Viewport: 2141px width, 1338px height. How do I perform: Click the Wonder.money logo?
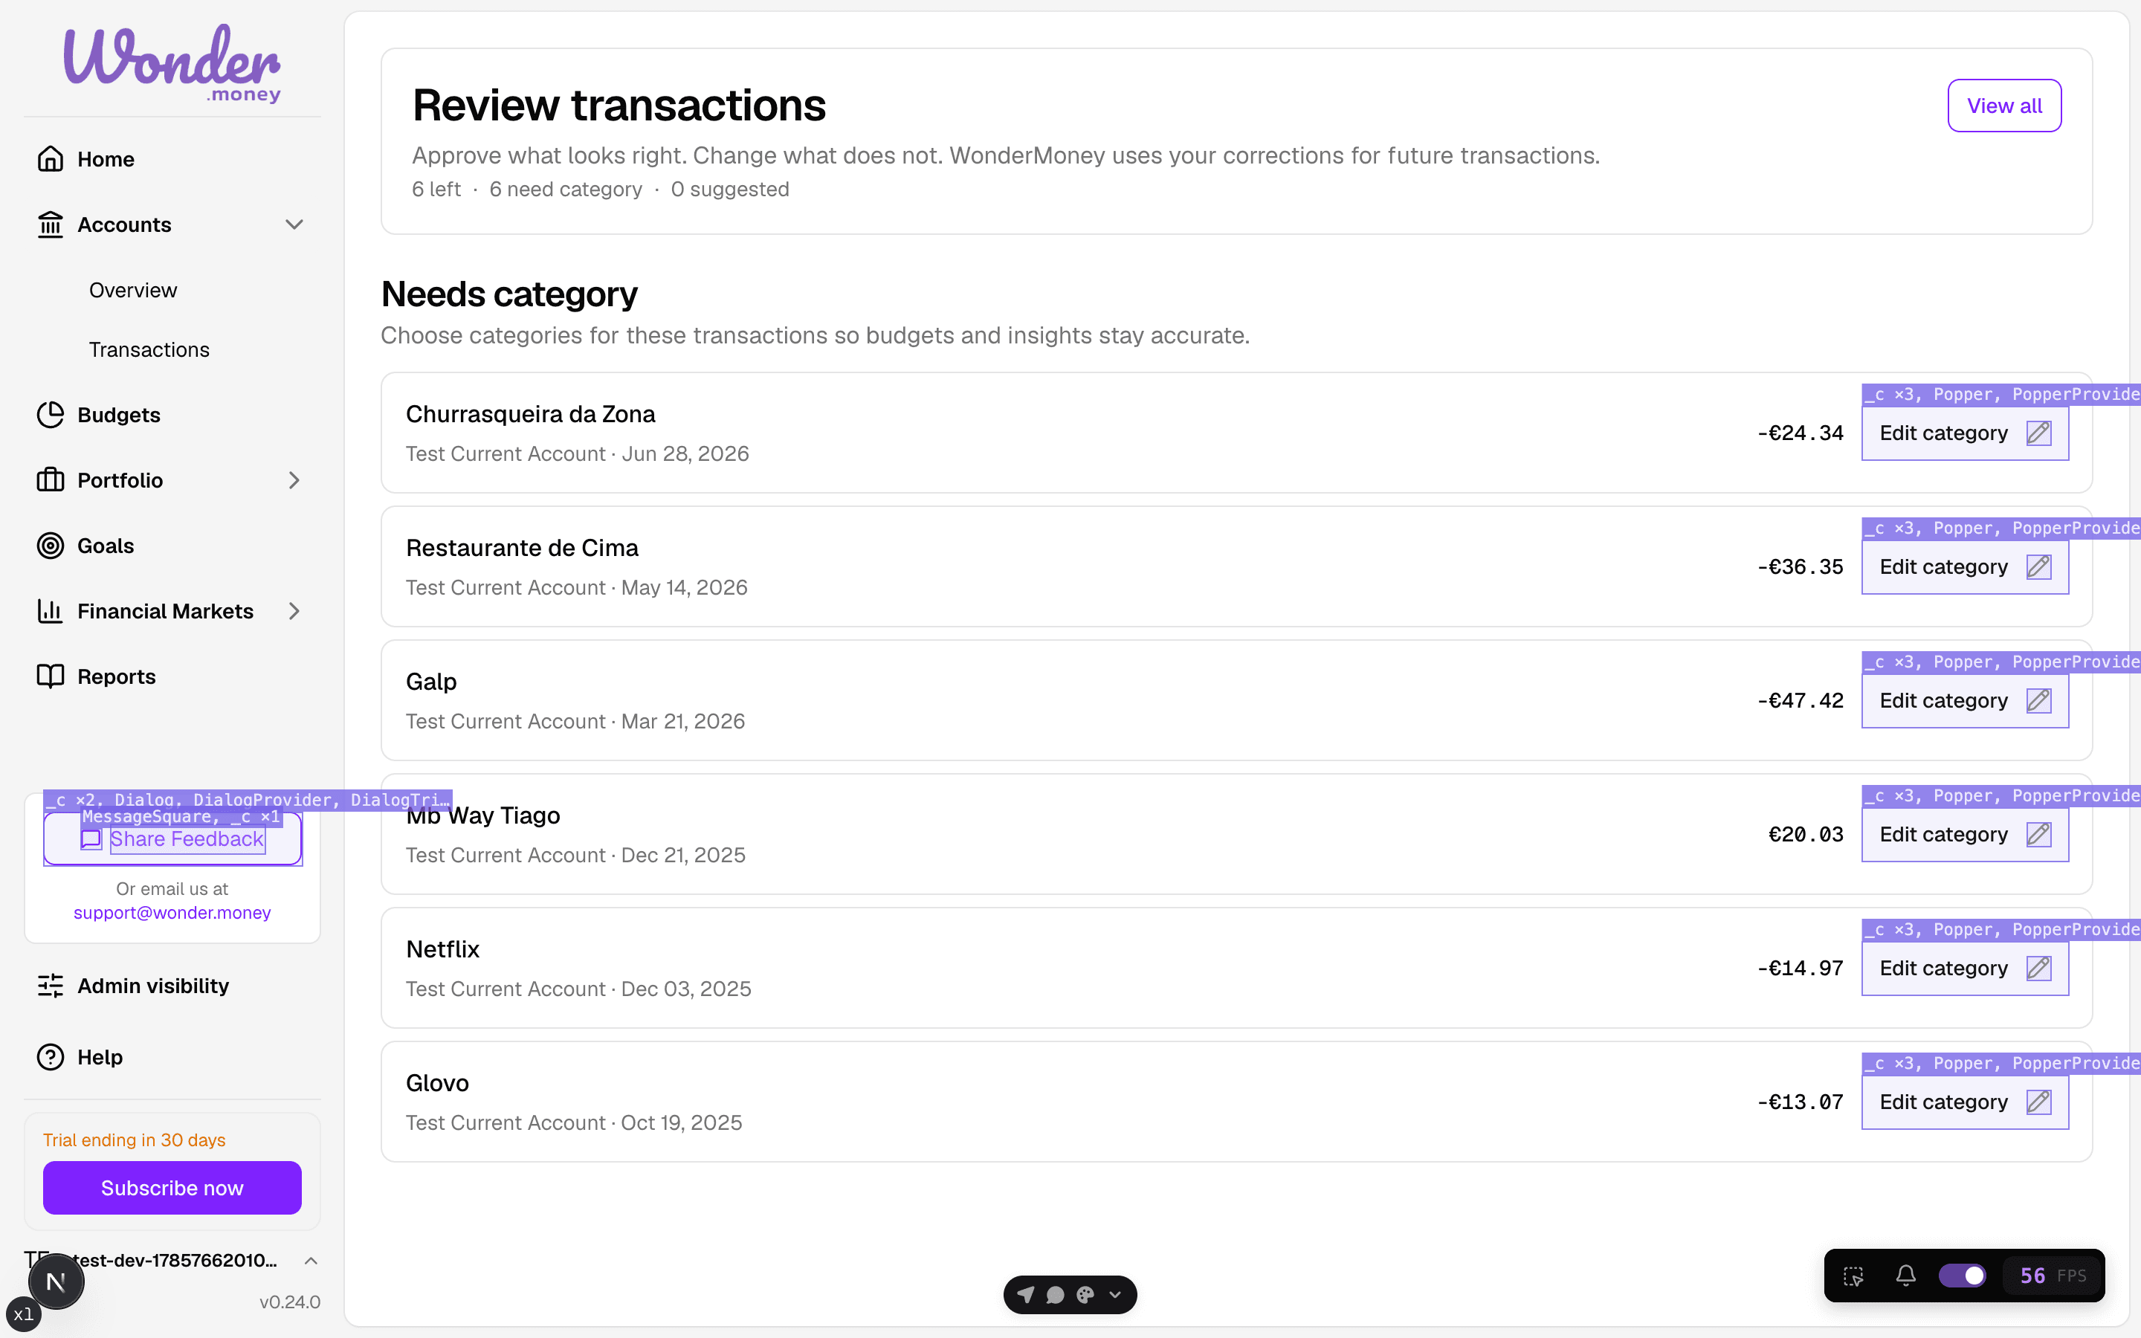coord(172,64)
